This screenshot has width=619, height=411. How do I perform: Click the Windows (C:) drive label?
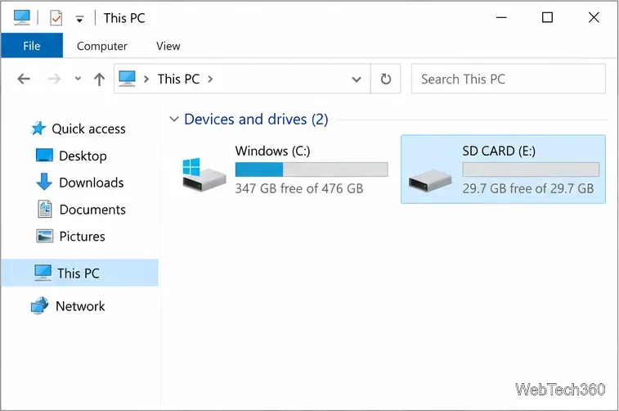point(273,151)
